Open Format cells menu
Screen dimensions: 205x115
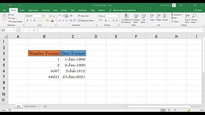[165, 18]
